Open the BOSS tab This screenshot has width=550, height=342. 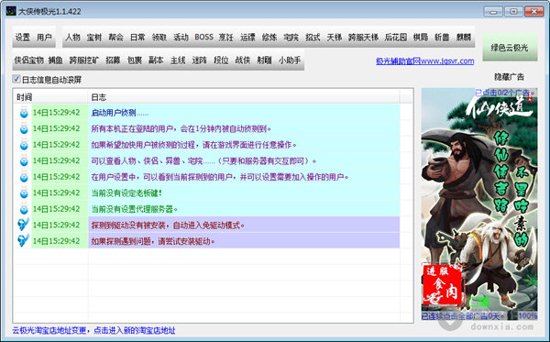(x=203, y=38)
